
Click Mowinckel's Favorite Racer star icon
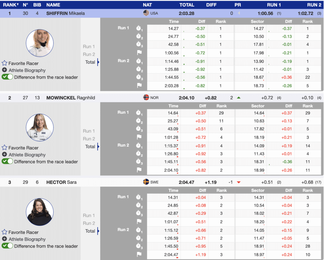[x=4, y=148]
